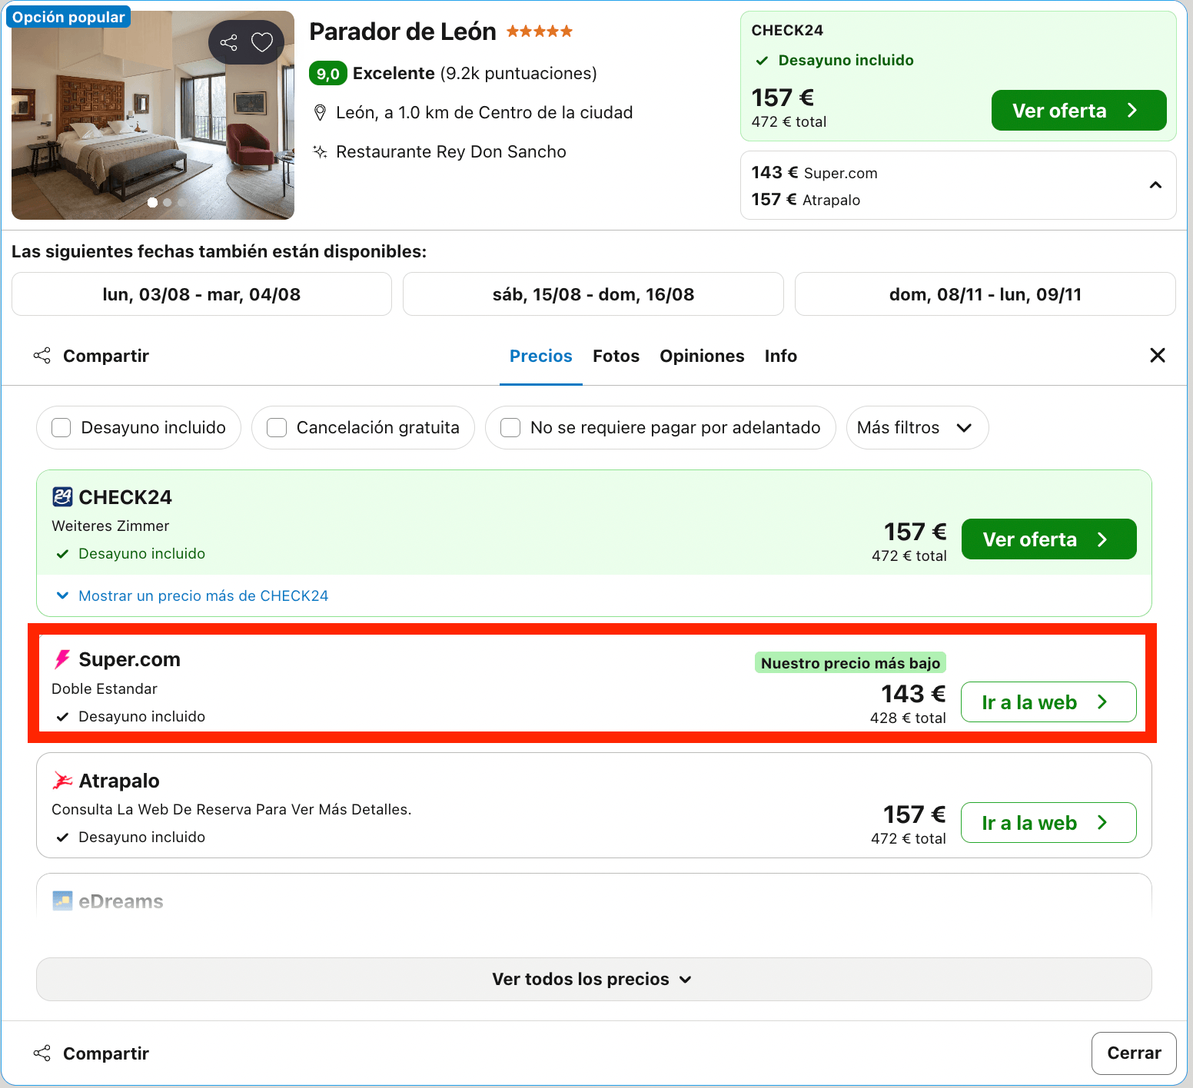Select dates lun, 03/08 - mar, 04/08
The image size is (1193, 1088).
(x=201, y=294)
